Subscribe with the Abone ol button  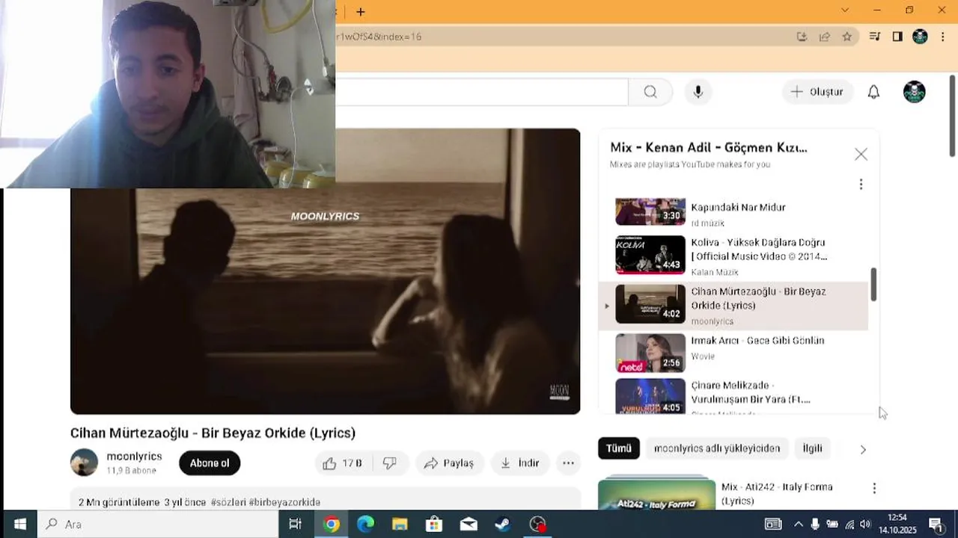[210, 463]
